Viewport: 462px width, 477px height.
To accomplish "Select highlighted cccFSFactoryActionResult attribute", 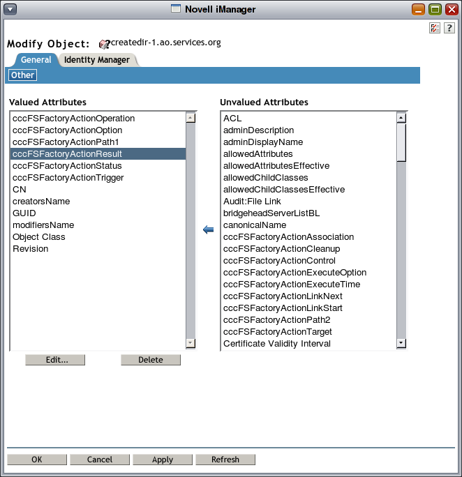I will (x=98, y=154).
